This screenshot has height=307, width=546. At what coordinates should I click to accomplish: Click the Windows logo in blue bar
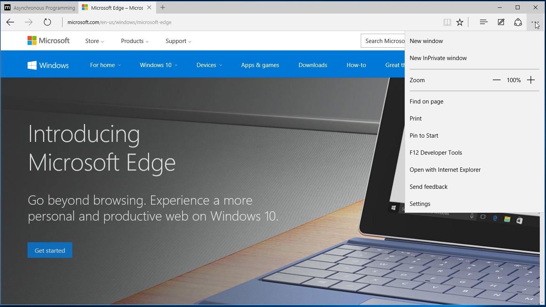pos(48,65)
